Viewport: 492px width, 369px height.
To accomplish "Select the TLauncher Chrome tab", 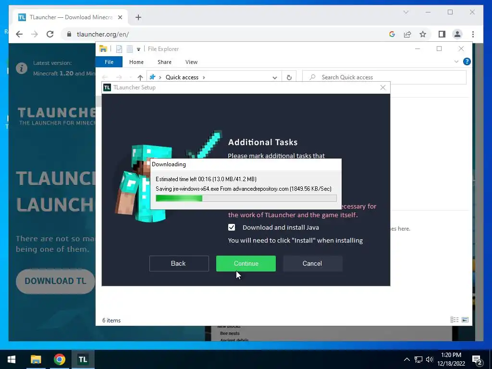I will click(x=70, y=17).
